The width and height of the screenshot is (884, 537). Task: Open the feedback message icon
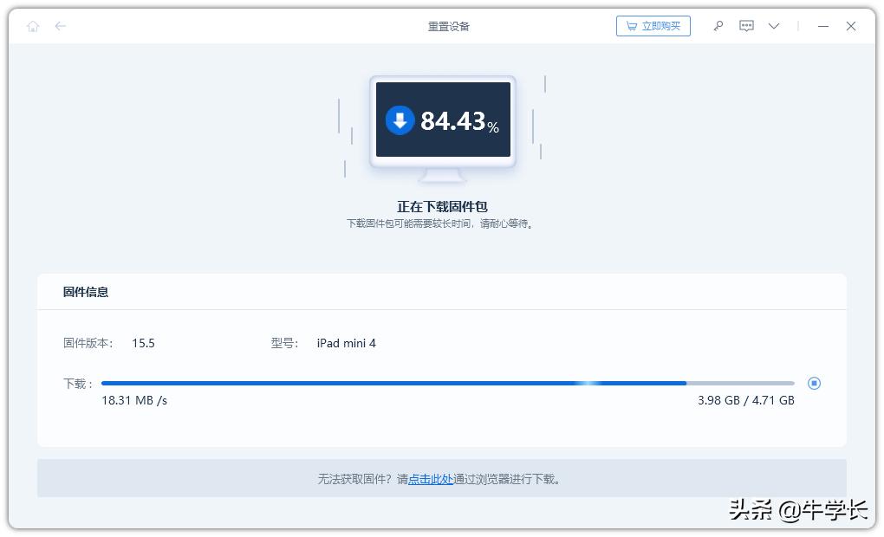click(x=745, y=26)
